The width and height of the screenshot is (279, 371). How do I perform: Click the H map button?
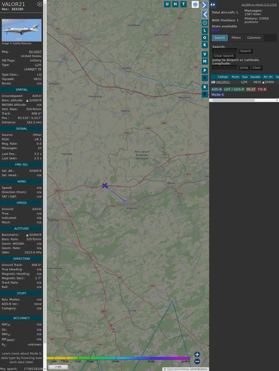point(175,4)
